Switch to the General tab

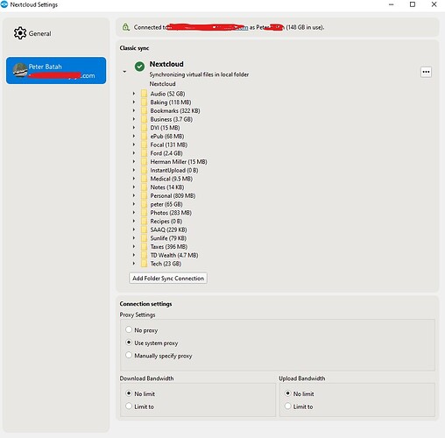click(32, 33)
